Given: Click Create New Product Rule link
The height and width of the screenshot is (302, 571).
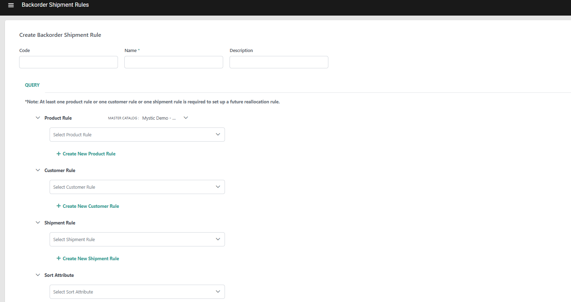Looking at the screenshot, I should coord(86,154).
